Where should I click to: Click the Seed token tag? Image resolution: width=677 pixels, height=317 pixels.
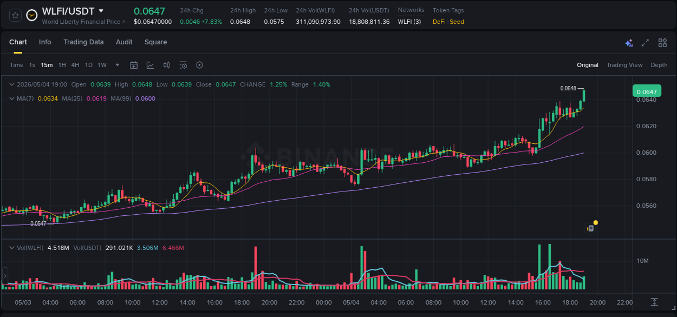pyautogui.click(x=457, y=22)
